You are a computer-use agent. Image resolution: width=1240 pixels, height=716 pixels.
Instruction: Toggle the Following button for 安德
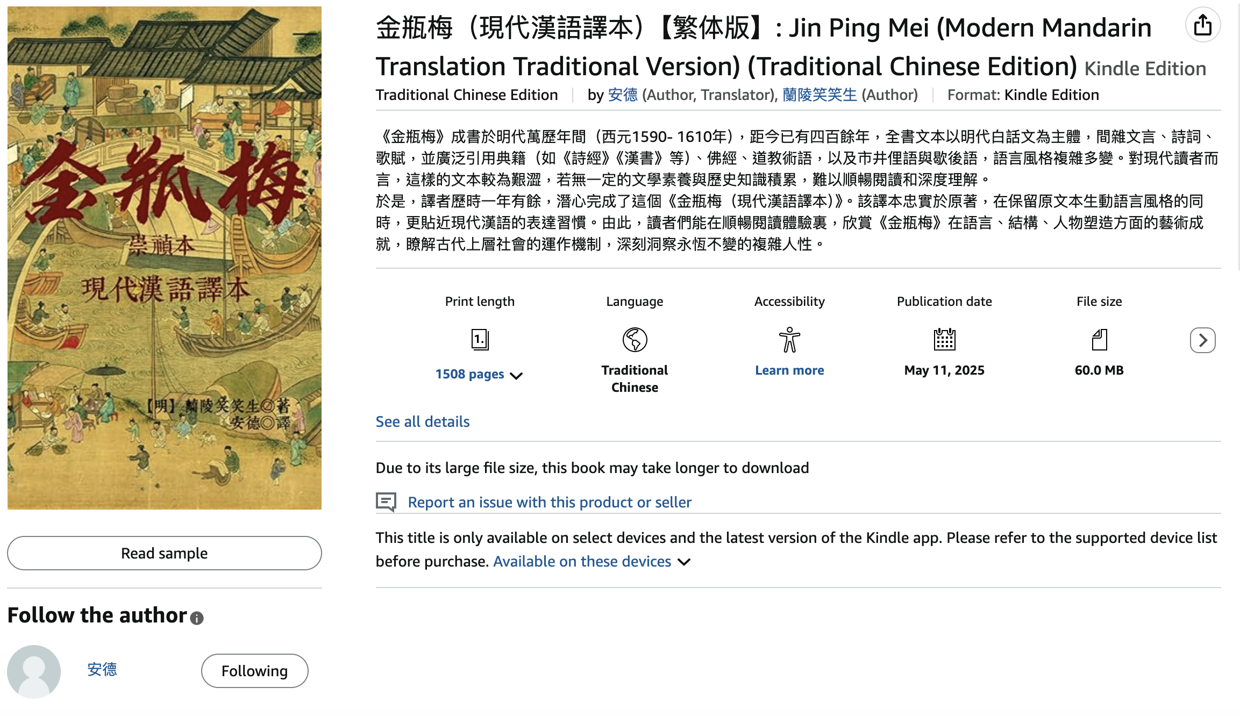(x=254, y=671)
